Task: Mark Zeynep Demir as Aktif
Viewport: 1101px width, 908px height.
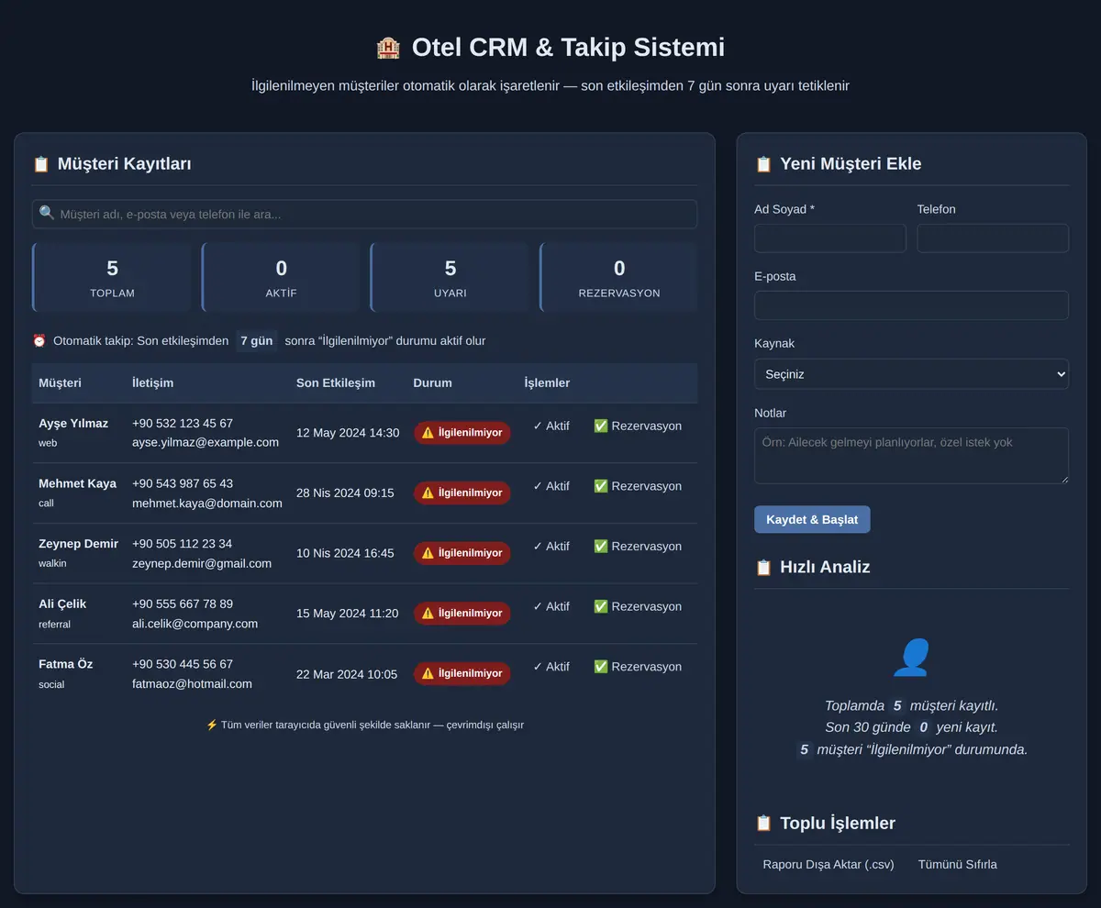Action: click(551, 547)
